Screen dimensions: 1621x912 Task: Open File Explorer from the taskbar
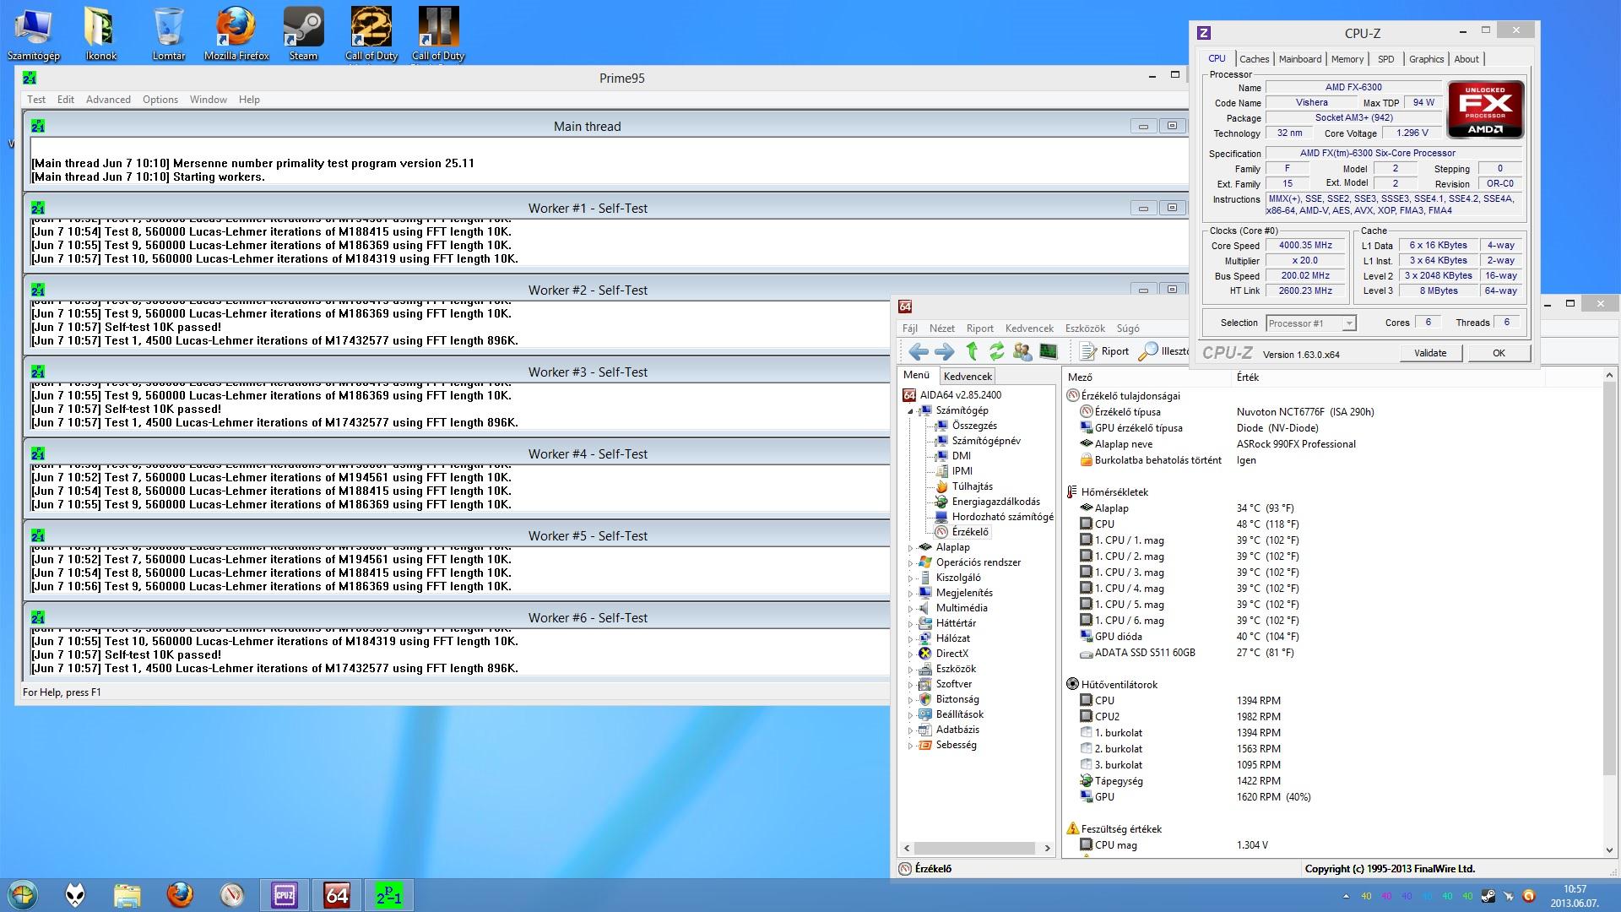click(x=127, y=895)
